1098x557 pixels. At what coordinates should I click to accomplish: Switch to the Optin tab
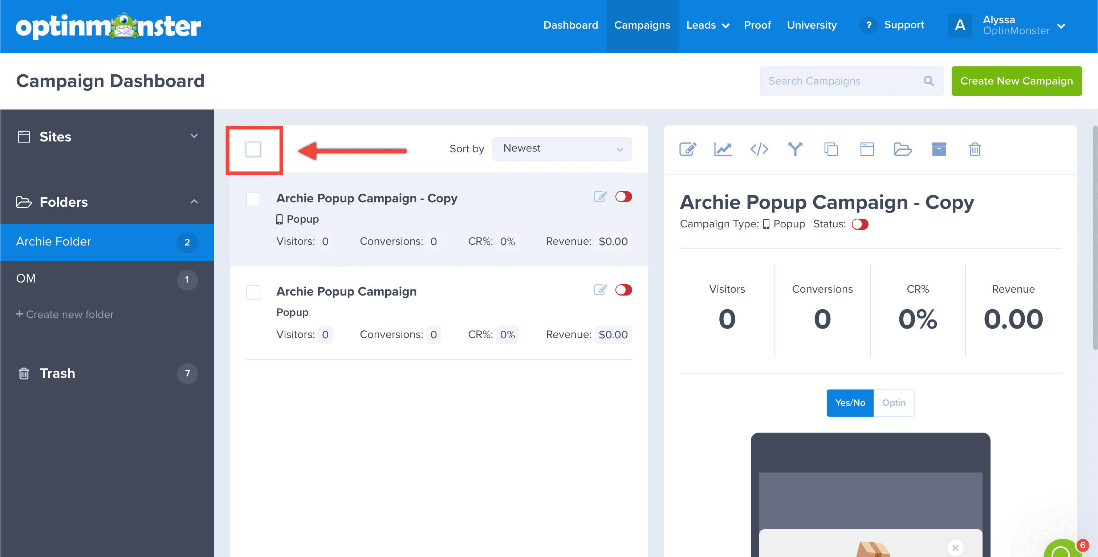894,403
